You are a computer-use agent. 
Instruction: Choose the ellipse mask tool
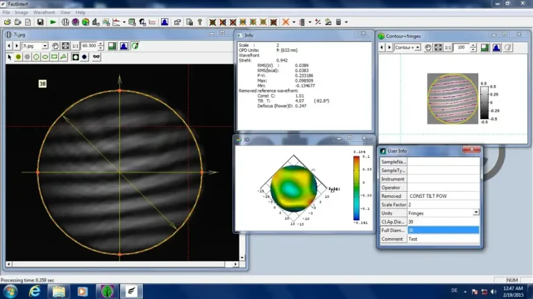(x=45, y=57)
